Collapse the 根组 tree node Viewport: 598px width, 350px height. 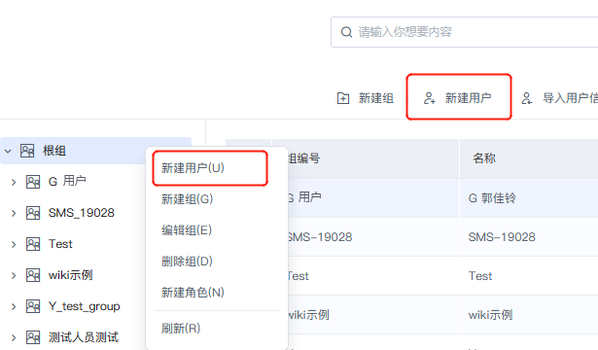pos(8,151)
